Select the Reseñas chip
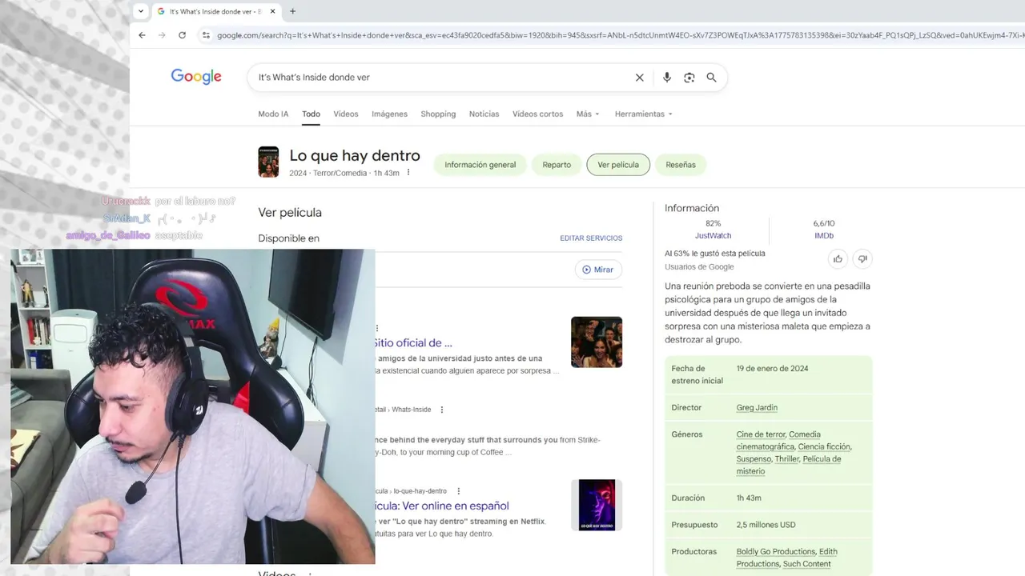 tap(681, 165)
